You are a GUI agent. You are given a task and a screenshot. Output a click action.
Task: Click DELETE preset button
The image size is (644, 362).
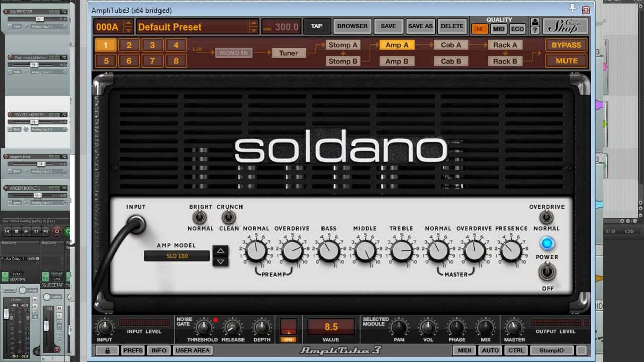click(452, 26)
